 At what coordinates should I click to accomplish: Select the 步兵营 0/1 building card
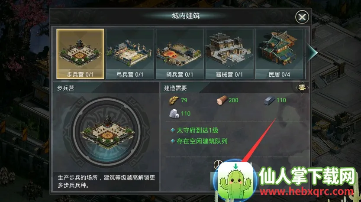tap(81, 54)
